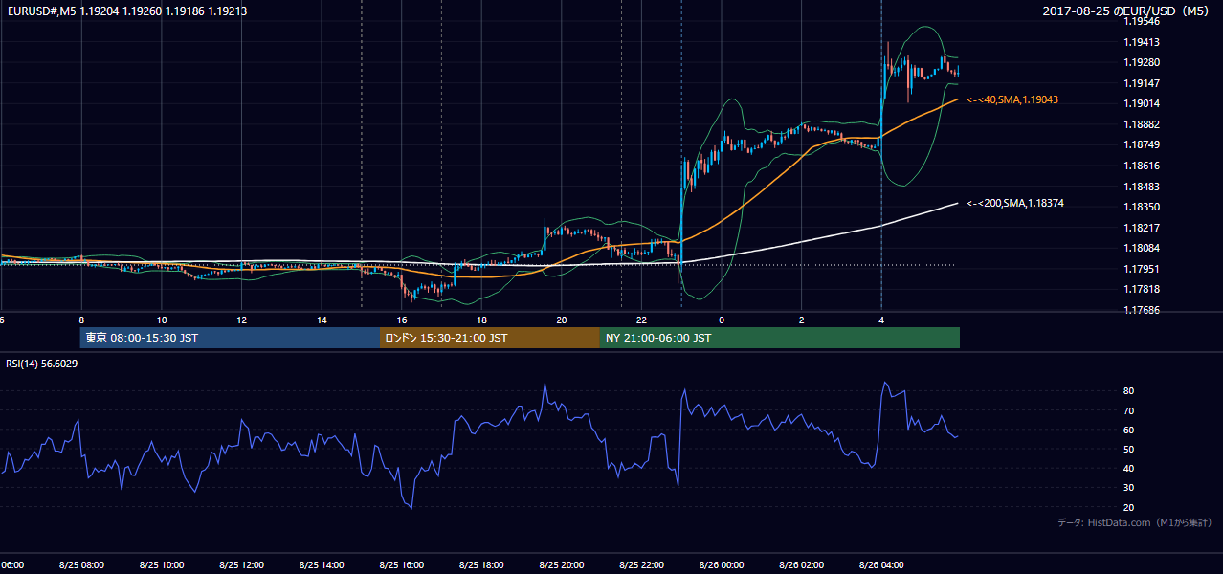Click price axis label 1.18882
The width and height of the screenshot is (1223, 574).
[x=1141, y=124]
